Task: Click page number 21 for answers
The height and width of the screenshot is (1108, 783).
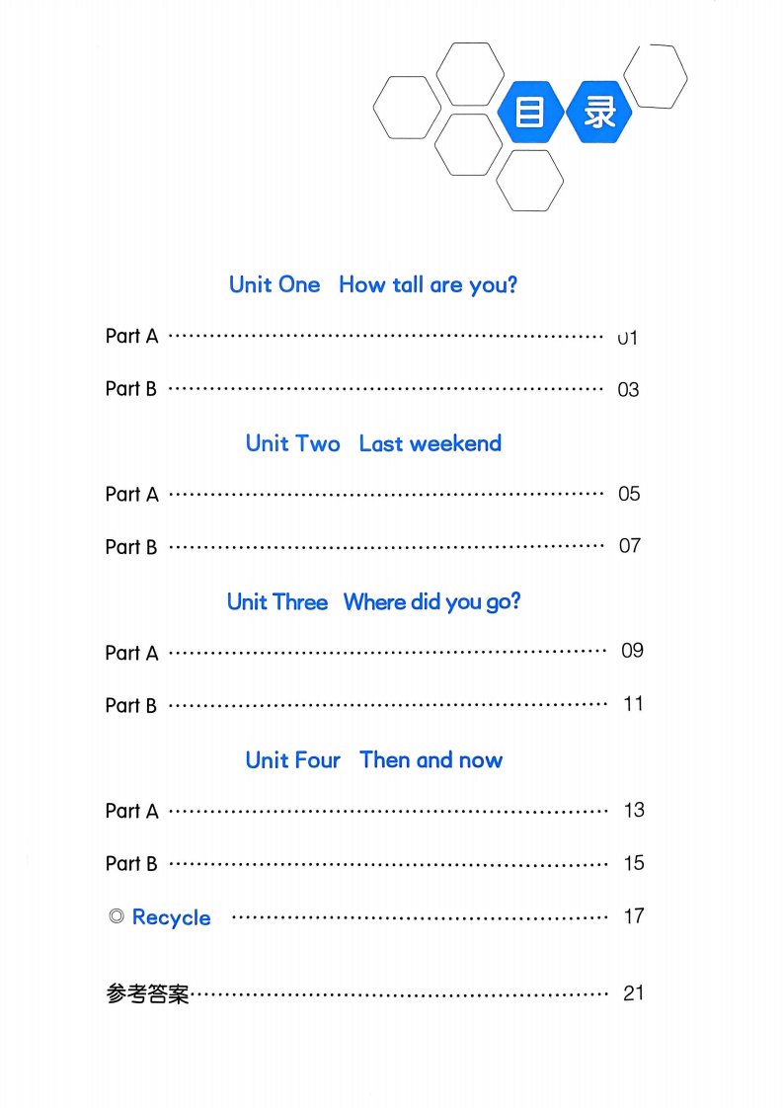Action: [x=633, y=992]
